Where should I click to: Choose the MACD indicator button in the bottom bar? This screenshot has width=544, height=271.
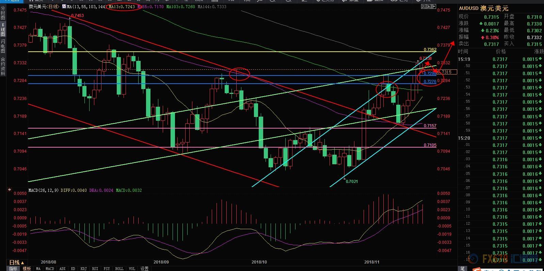tap(50, 269)
